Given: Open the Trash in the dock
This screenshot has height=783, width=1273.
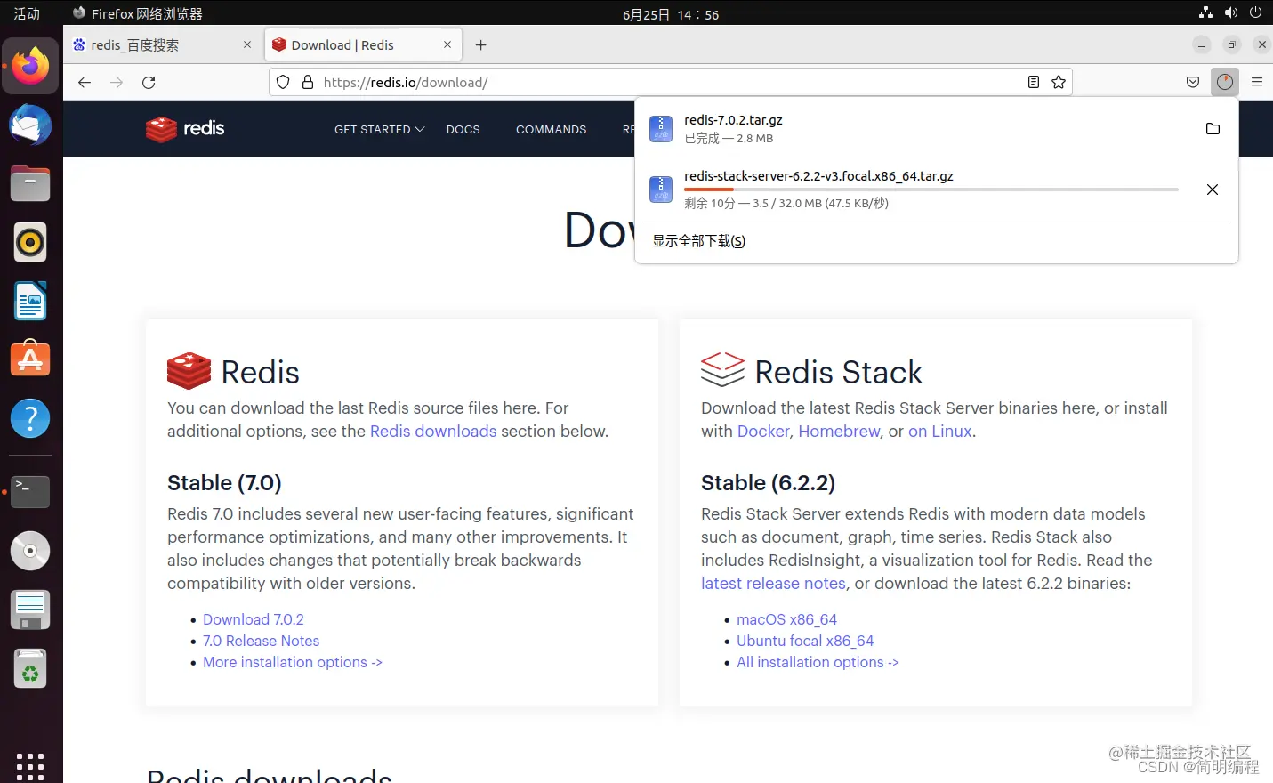Looking at the screenshot, I should [30, 669].
